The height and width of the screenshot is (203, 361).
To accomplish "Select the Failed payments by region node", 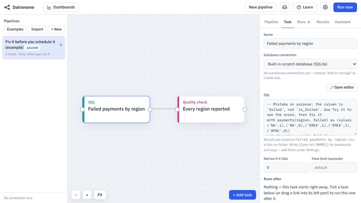I will coord(116,109).
